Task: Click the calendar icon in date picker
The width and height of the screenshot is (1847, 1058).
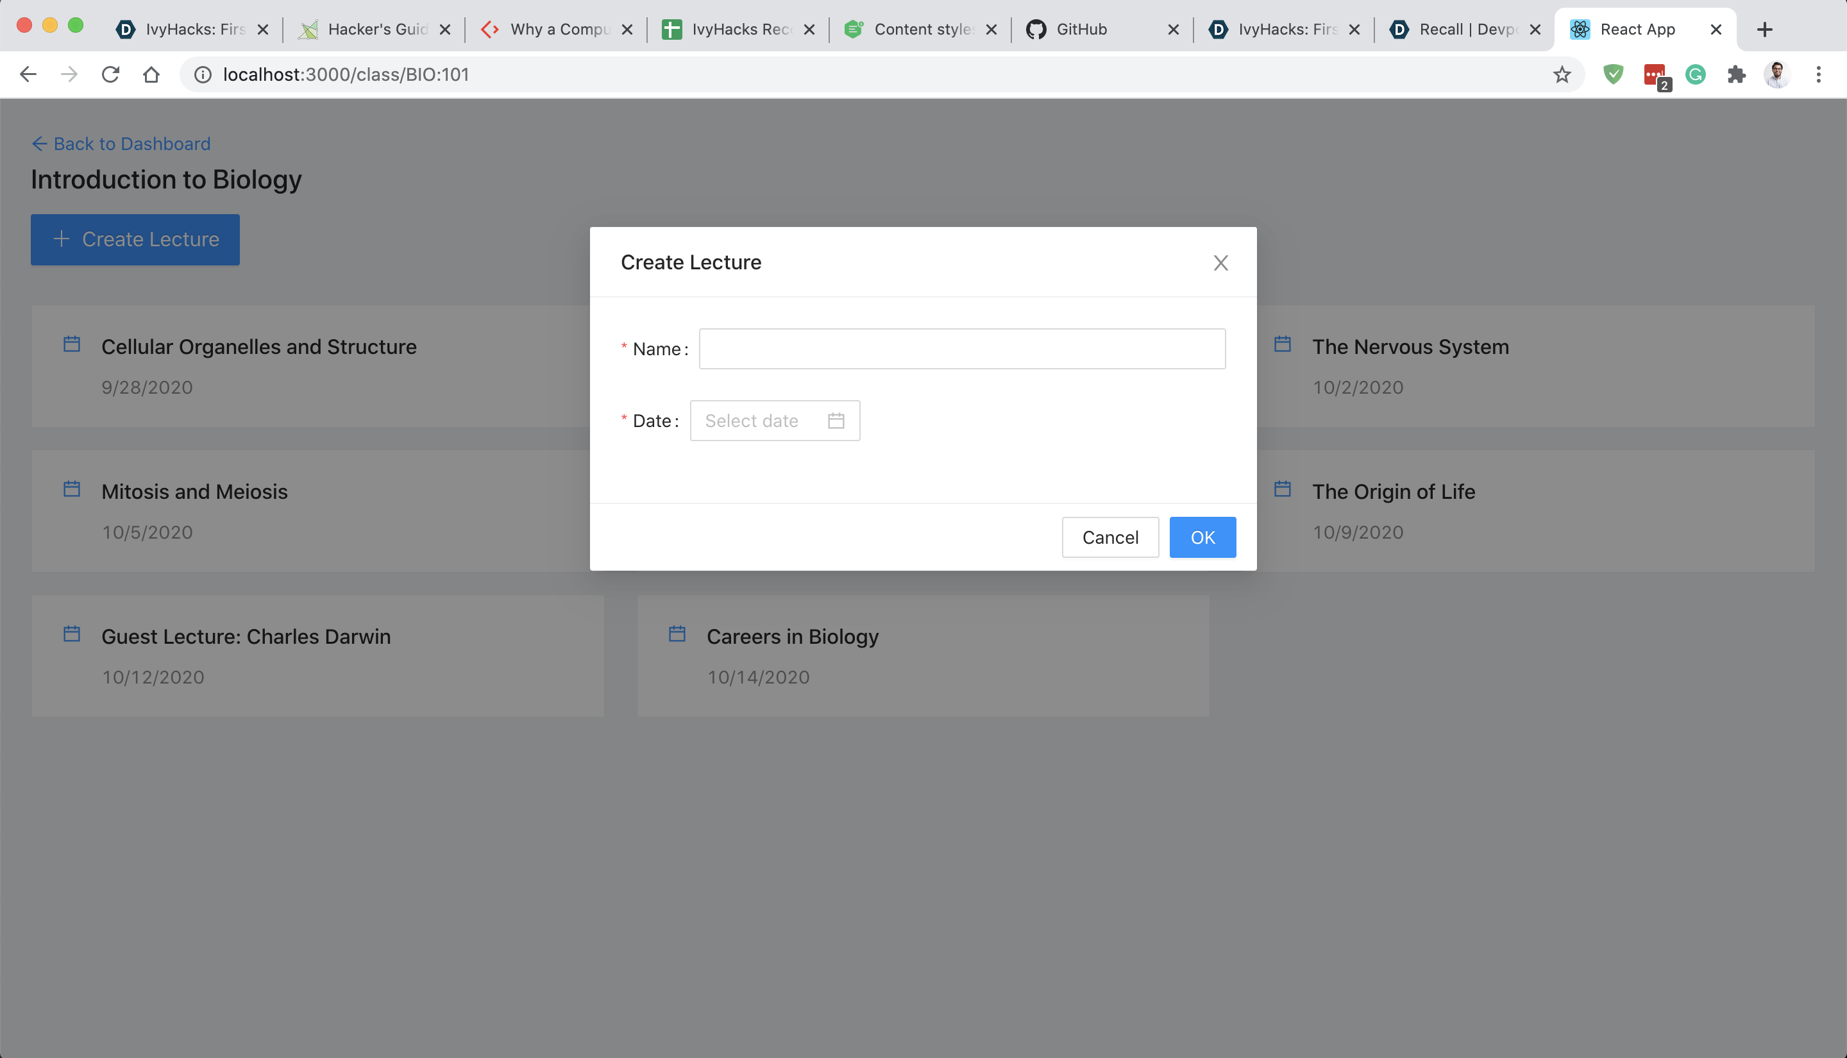Action: (836, 421)
